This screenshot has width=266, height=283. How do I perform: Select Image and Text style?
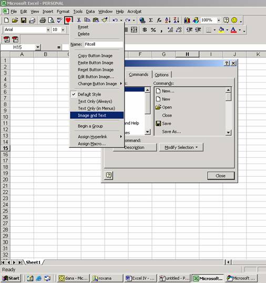(x=97, y=115)
